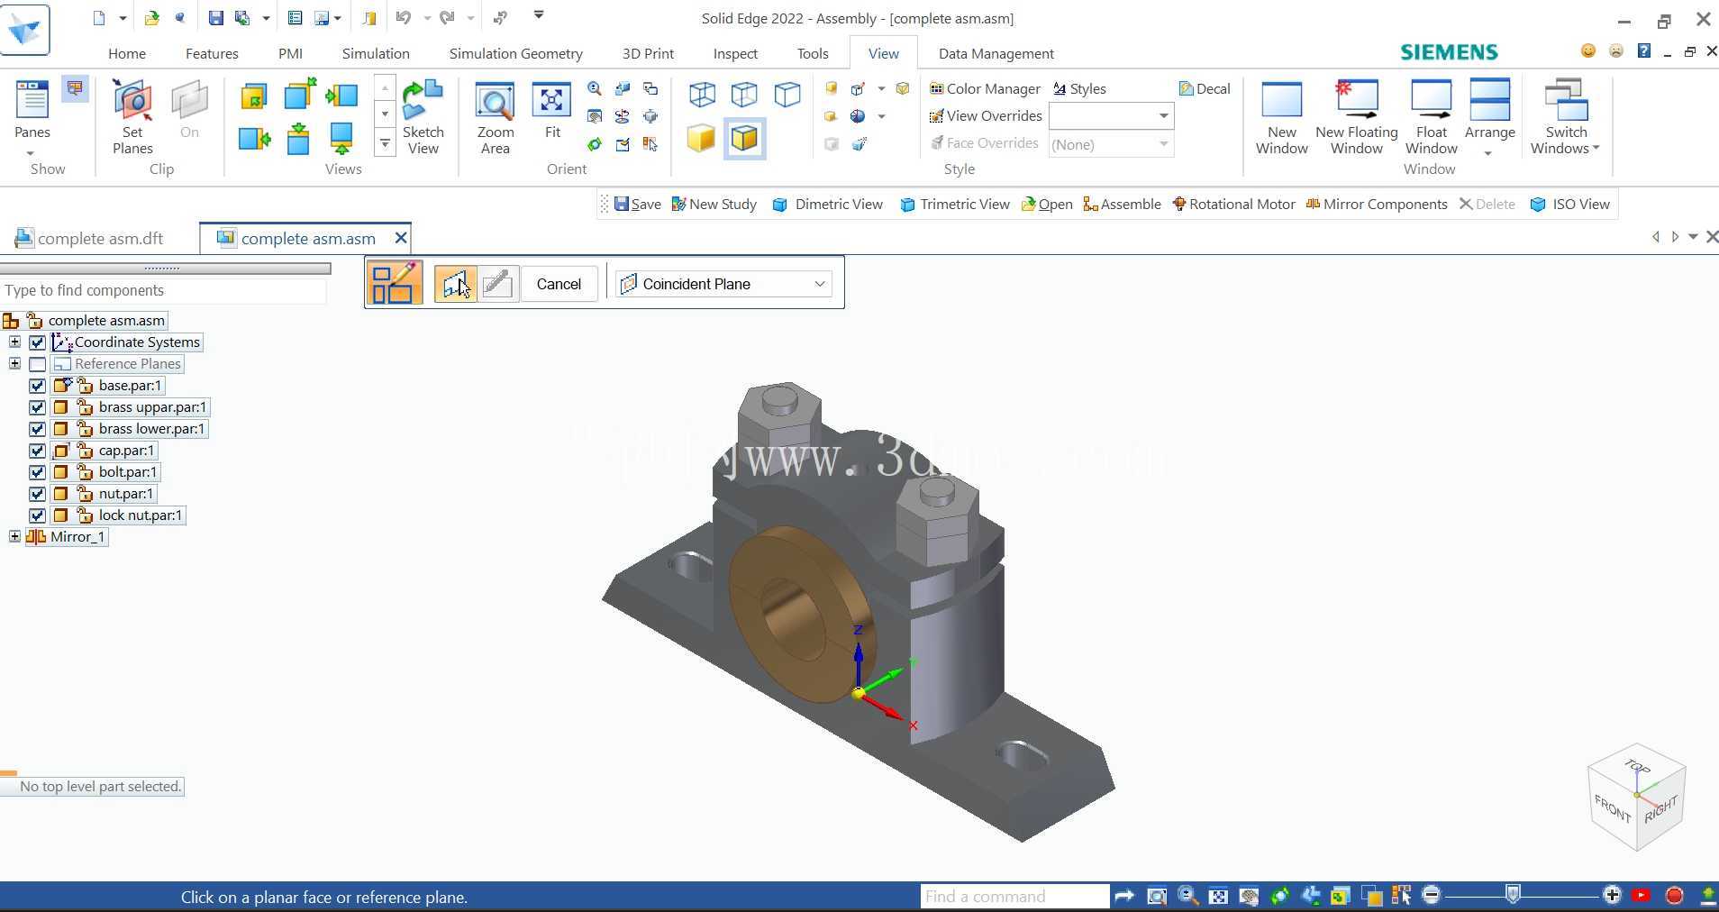The height and width of the screenshot is (912, 1719).
Task: Fit the model to the window
Action: 552,110
